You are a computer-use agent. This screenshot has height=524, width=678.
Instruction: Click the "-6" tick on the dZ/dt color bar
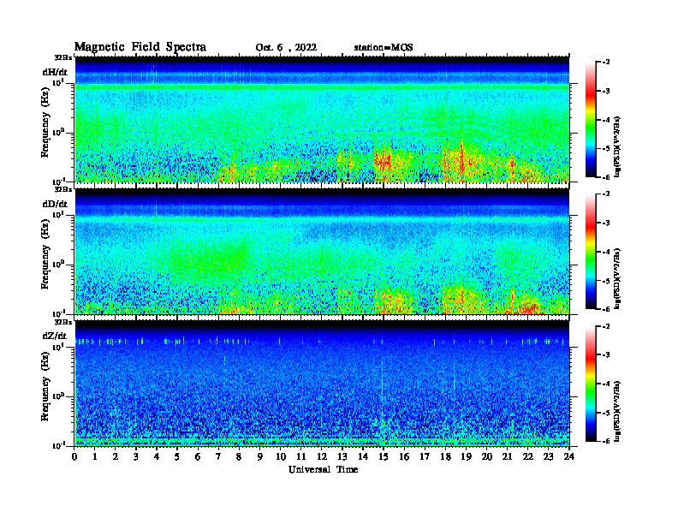606,441
